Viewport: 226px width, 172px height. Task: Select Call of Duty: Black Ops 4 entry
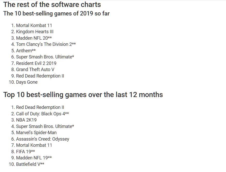pyautogui.click(x=42, y=114)
